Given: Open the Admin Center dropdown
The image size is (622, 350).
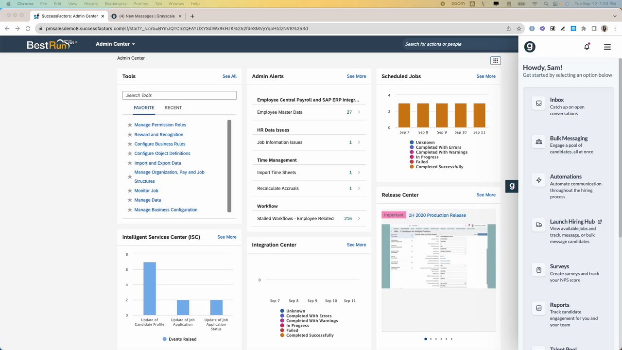Looking at the screenshot, I should [x=115, y=44].
